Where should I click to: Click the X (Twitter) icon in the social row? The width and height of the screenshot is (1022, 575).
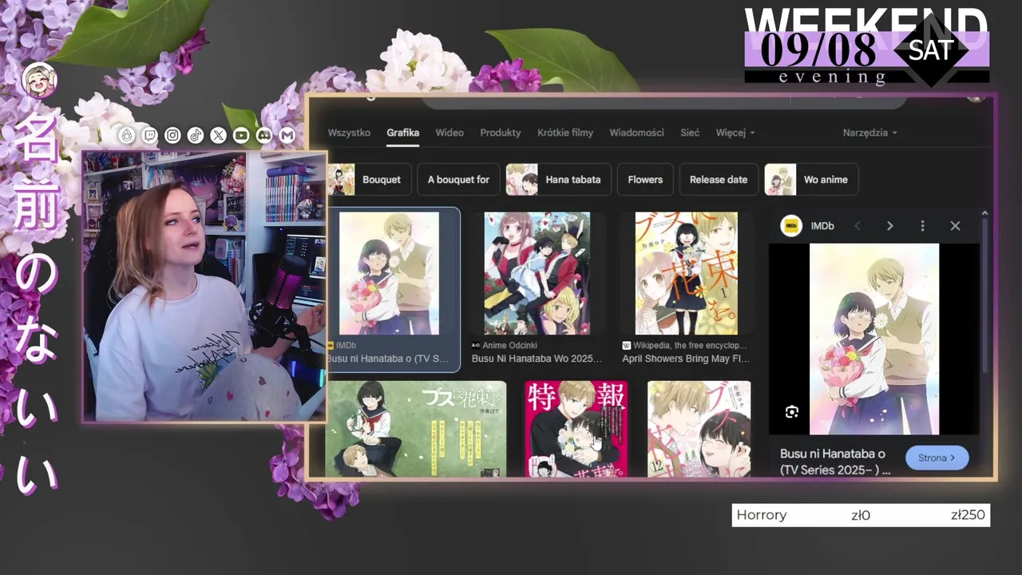(x=218, y=135)
